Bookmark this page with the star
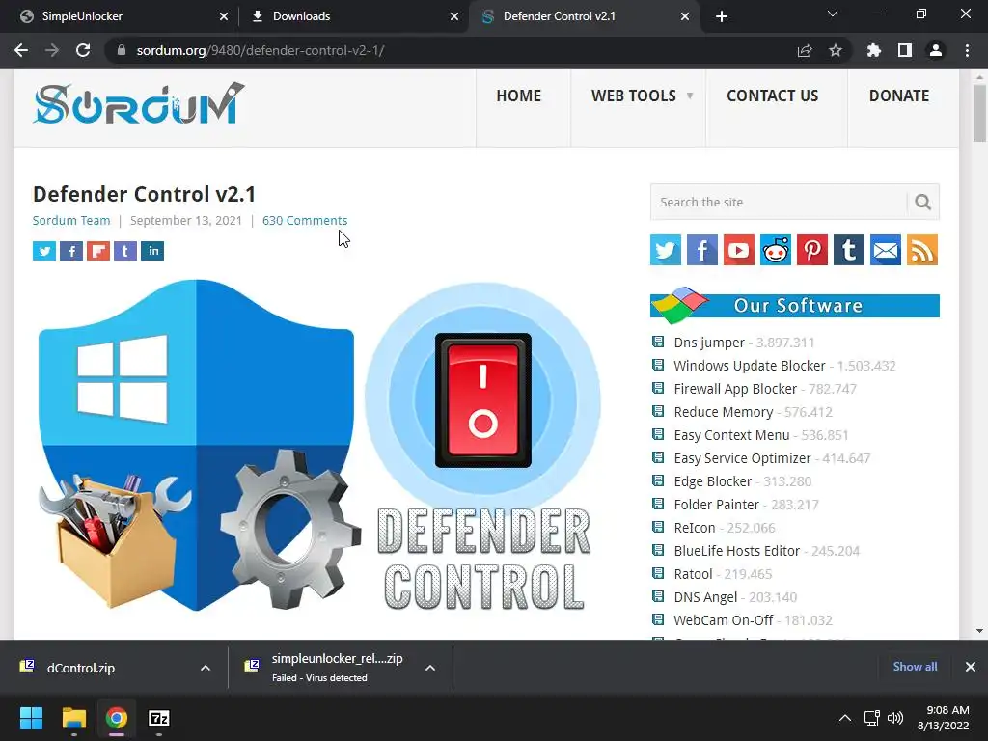The width and height of the screenshot is (988, 741). coord(836,50)
